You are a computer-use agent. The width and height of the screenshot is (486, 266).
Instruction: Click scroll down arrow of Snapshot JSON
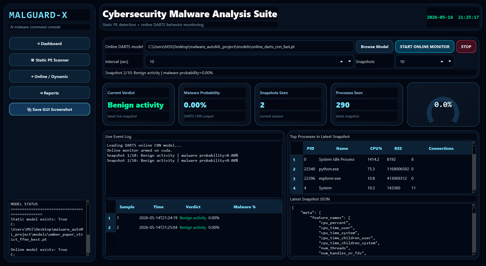[x=474, y=254]
